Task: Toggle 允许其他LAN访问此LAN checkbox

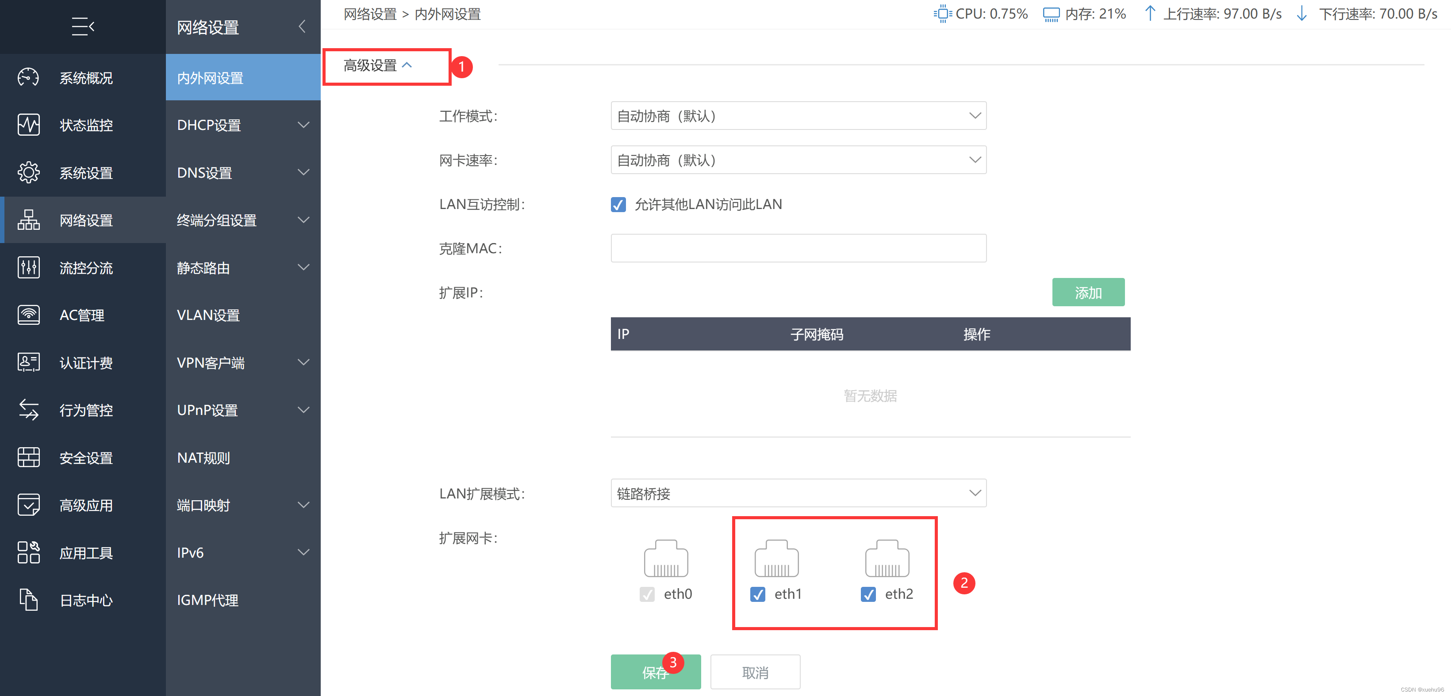Action: [x=618, y=204]
